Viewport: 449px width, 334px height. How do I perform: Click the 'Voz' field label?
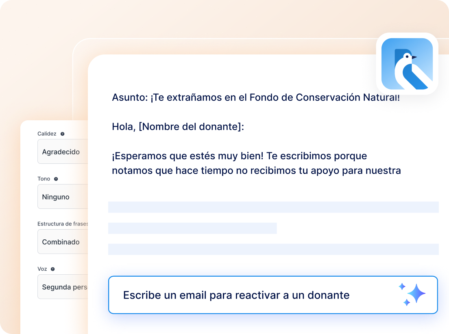42,269
